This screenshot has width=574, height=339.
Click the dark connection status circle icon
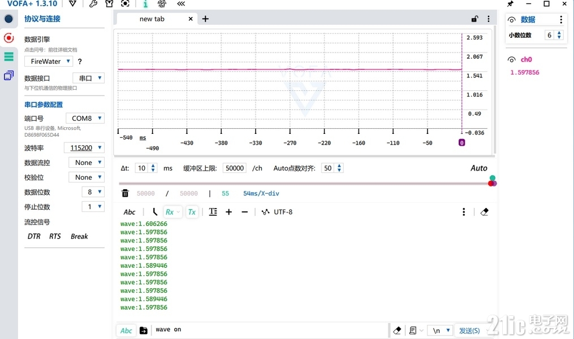click(8, 19)
